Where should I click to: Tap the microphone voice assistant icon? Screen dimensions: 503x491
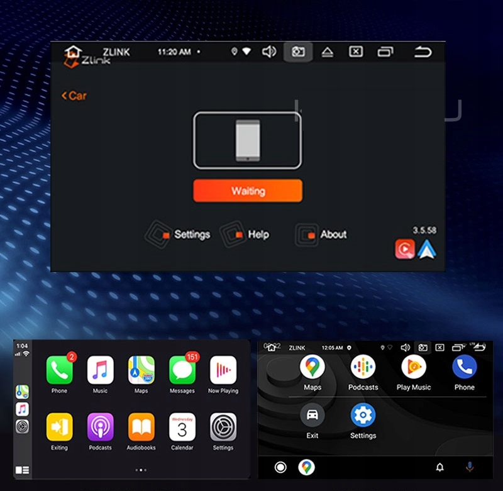point(469,467)
